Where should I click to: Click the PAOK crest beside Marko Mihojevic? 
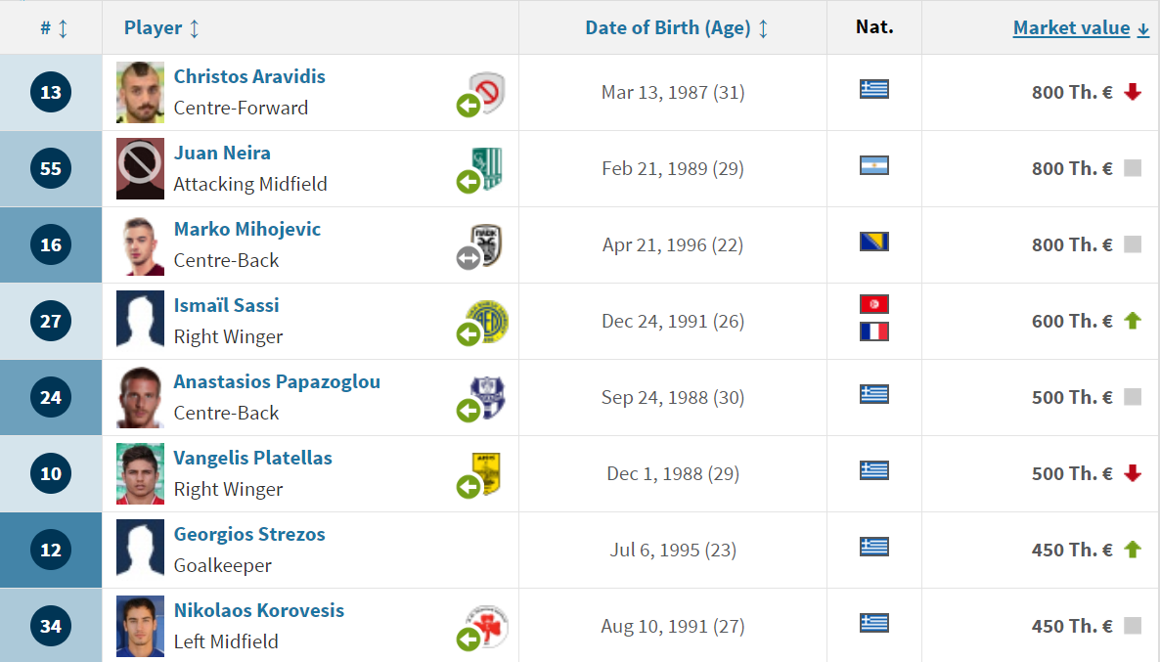488,244
